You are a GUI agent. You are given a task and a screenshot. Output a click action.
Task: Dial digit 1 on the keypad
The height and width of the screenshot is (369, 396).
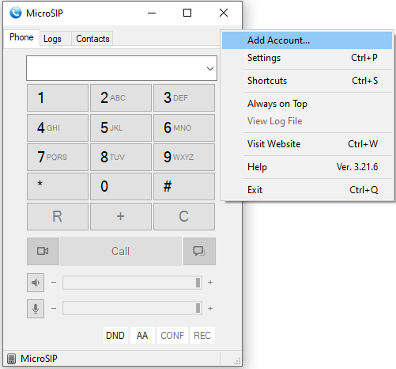[58, 98]
